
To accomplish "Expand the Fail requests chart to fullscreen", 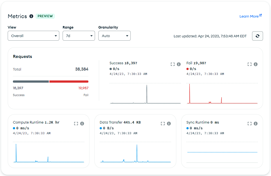I will pos(249,64).
